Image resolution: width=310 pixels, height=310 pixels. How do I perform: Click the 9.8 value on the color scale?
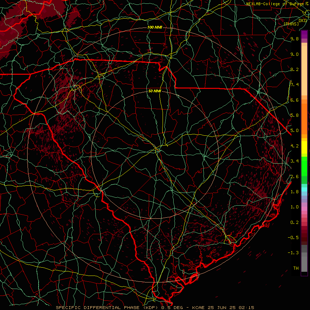294,39
